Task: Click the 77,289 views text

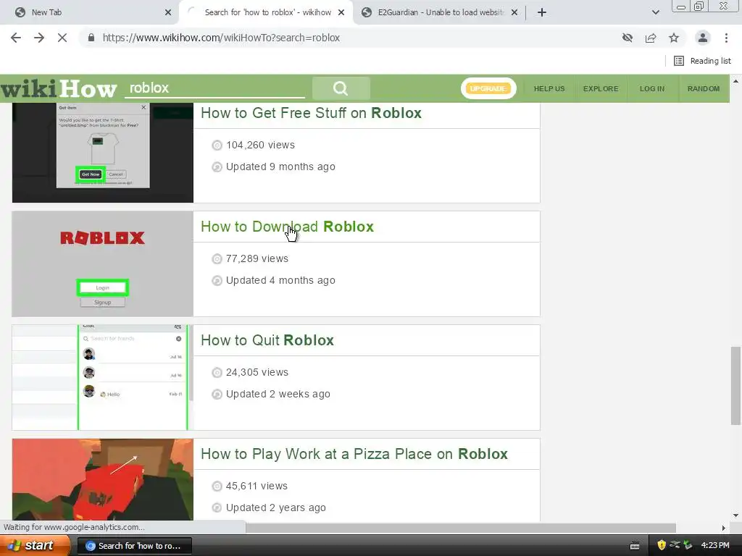Action: 257,258
